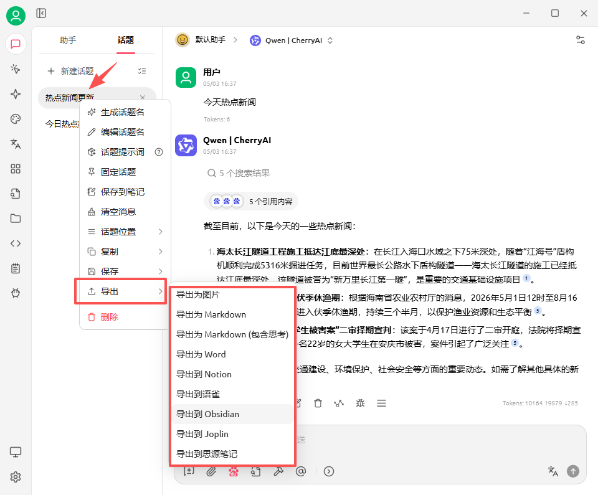Expand the input toolbar circled arrow

[x=329, y=471]
